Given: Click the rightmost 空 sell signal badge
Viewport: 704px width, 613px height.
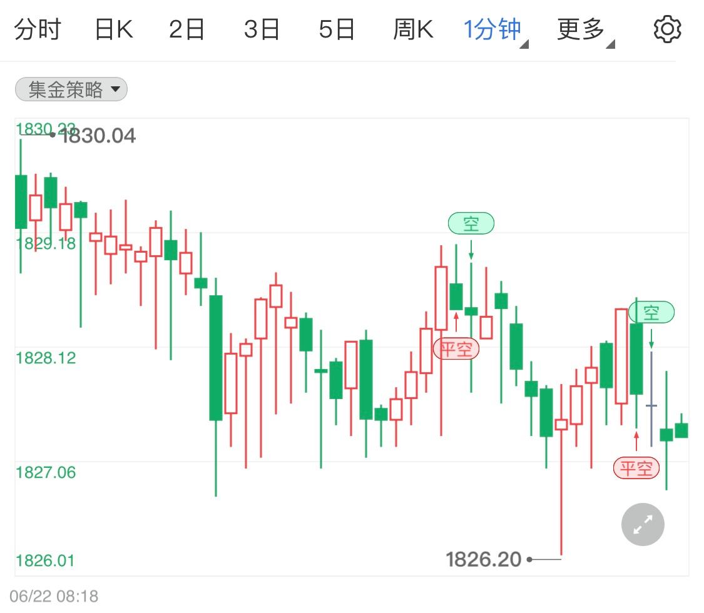Looking at the screenshot, I should 653,313.
